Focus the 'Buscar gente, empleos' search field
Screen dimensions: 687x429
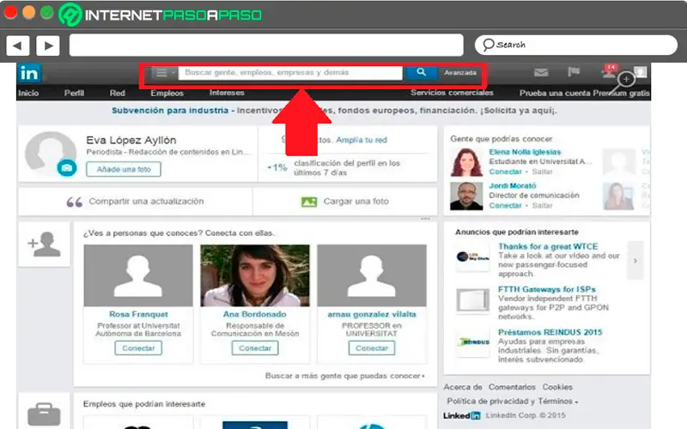pos(290,73)
